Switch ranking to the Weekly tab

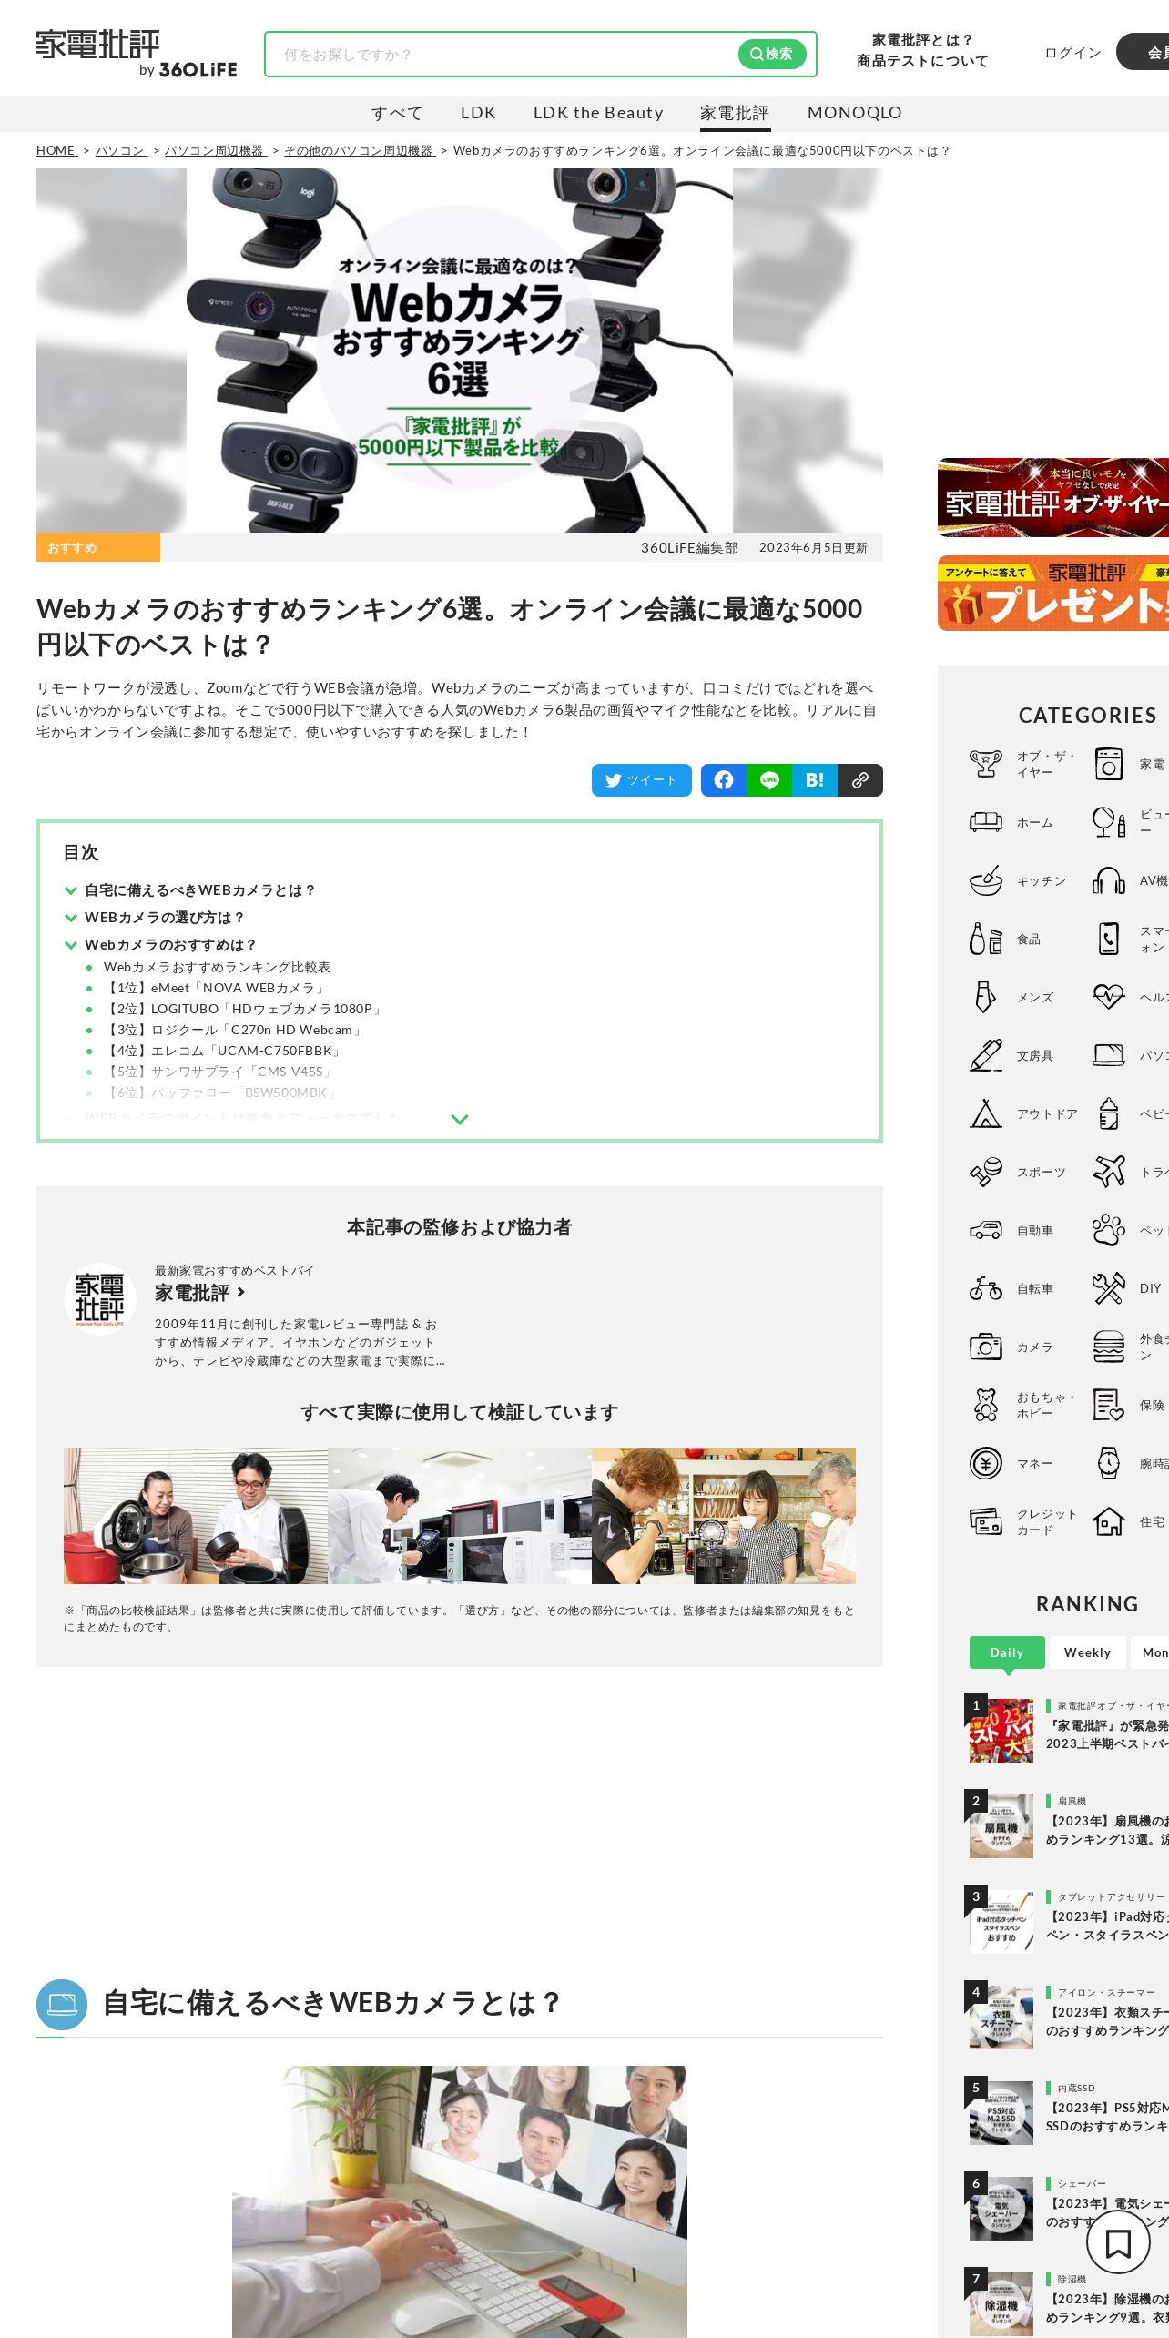(x=1087, y=1652)
